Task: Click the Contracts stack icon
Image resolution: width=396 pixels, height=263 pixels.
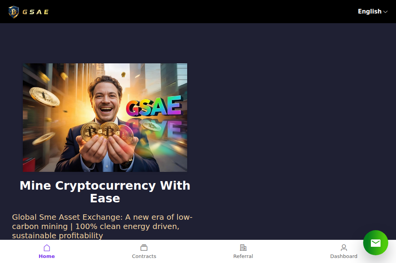Action: (x=144, y=248)
